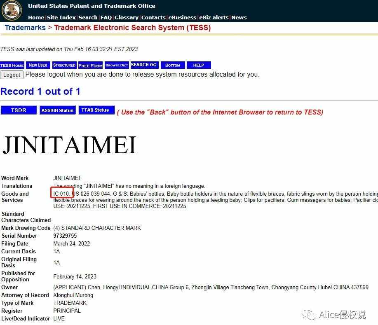
Task: Jump with the Bottom button
Action: pos(173,65)
